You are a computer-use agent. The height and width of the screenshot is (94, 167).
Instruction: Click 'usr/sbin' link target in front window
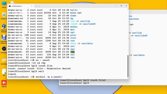click(x=87, y=43)
